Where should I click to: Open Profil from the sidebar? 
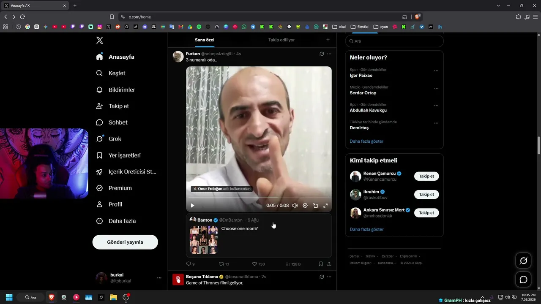tap(109, 204)
